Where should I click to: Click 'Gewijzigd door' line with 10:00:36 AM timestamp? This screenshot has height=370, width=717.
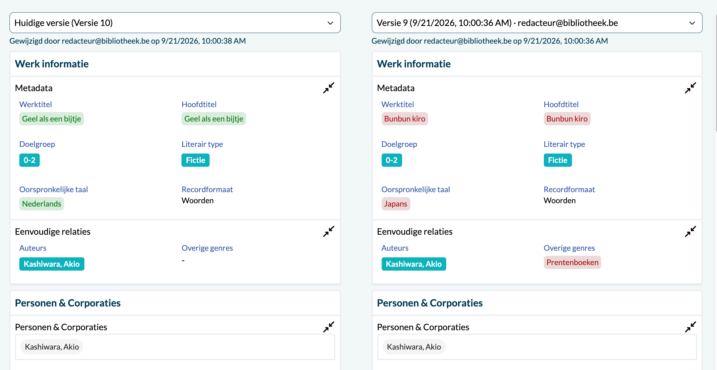coord(489,41)
